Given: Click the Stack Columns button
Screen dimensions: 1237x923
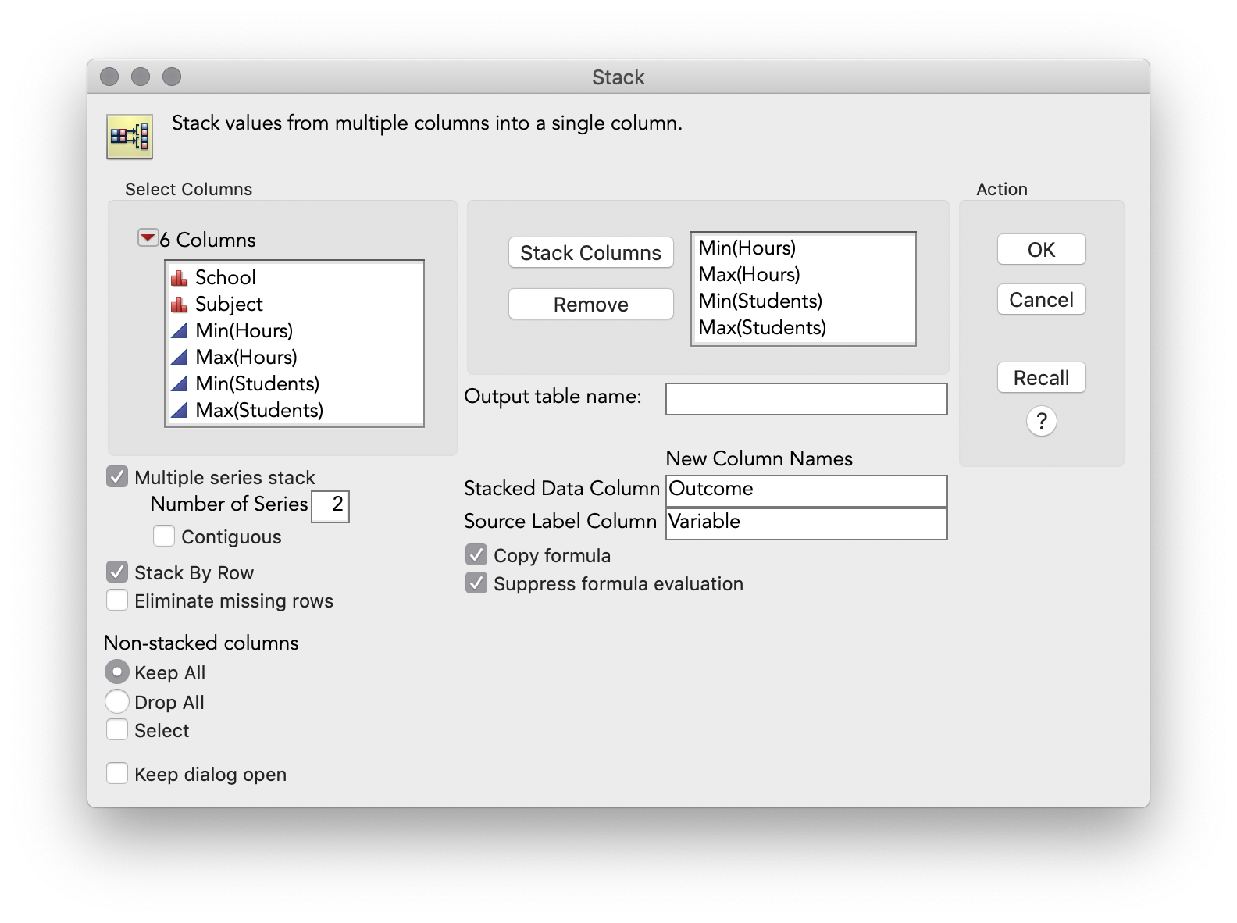Looking at the screenshot, I should 590,253.
